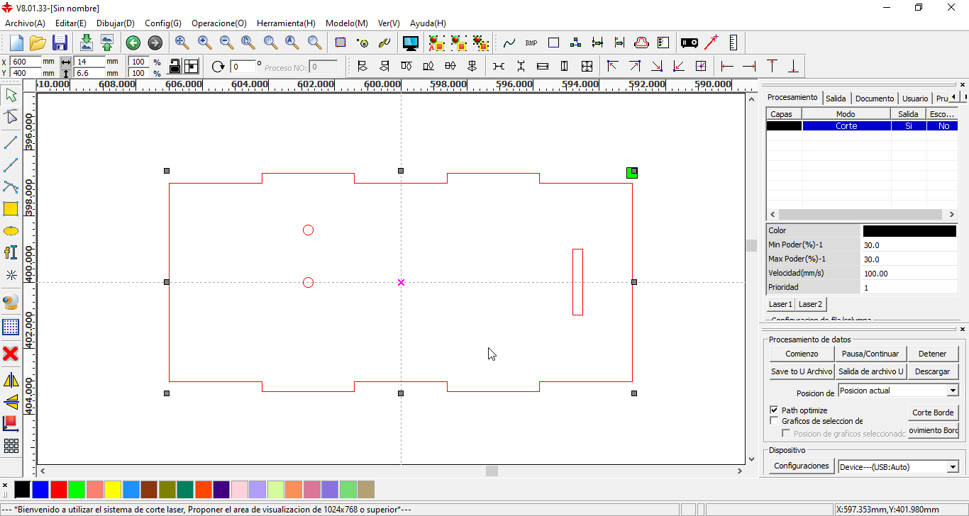This screenshot has width=969, height=516.
Task: Click the export icon with the up arrow
Action: point(106,43)
